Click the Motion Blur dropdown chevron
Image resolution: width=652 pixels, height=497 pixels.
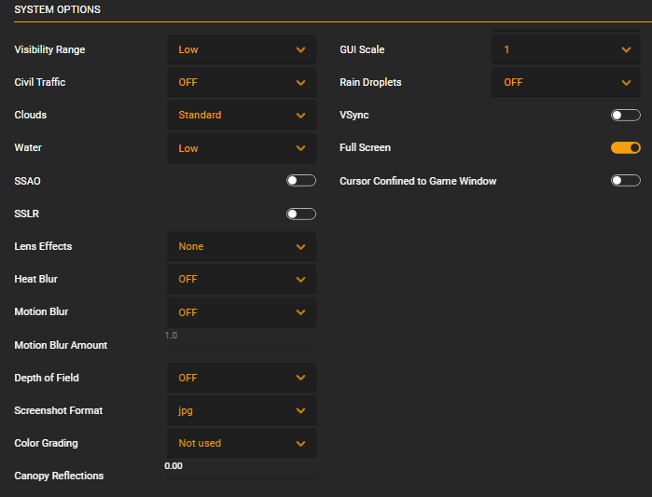pos(300,312)
